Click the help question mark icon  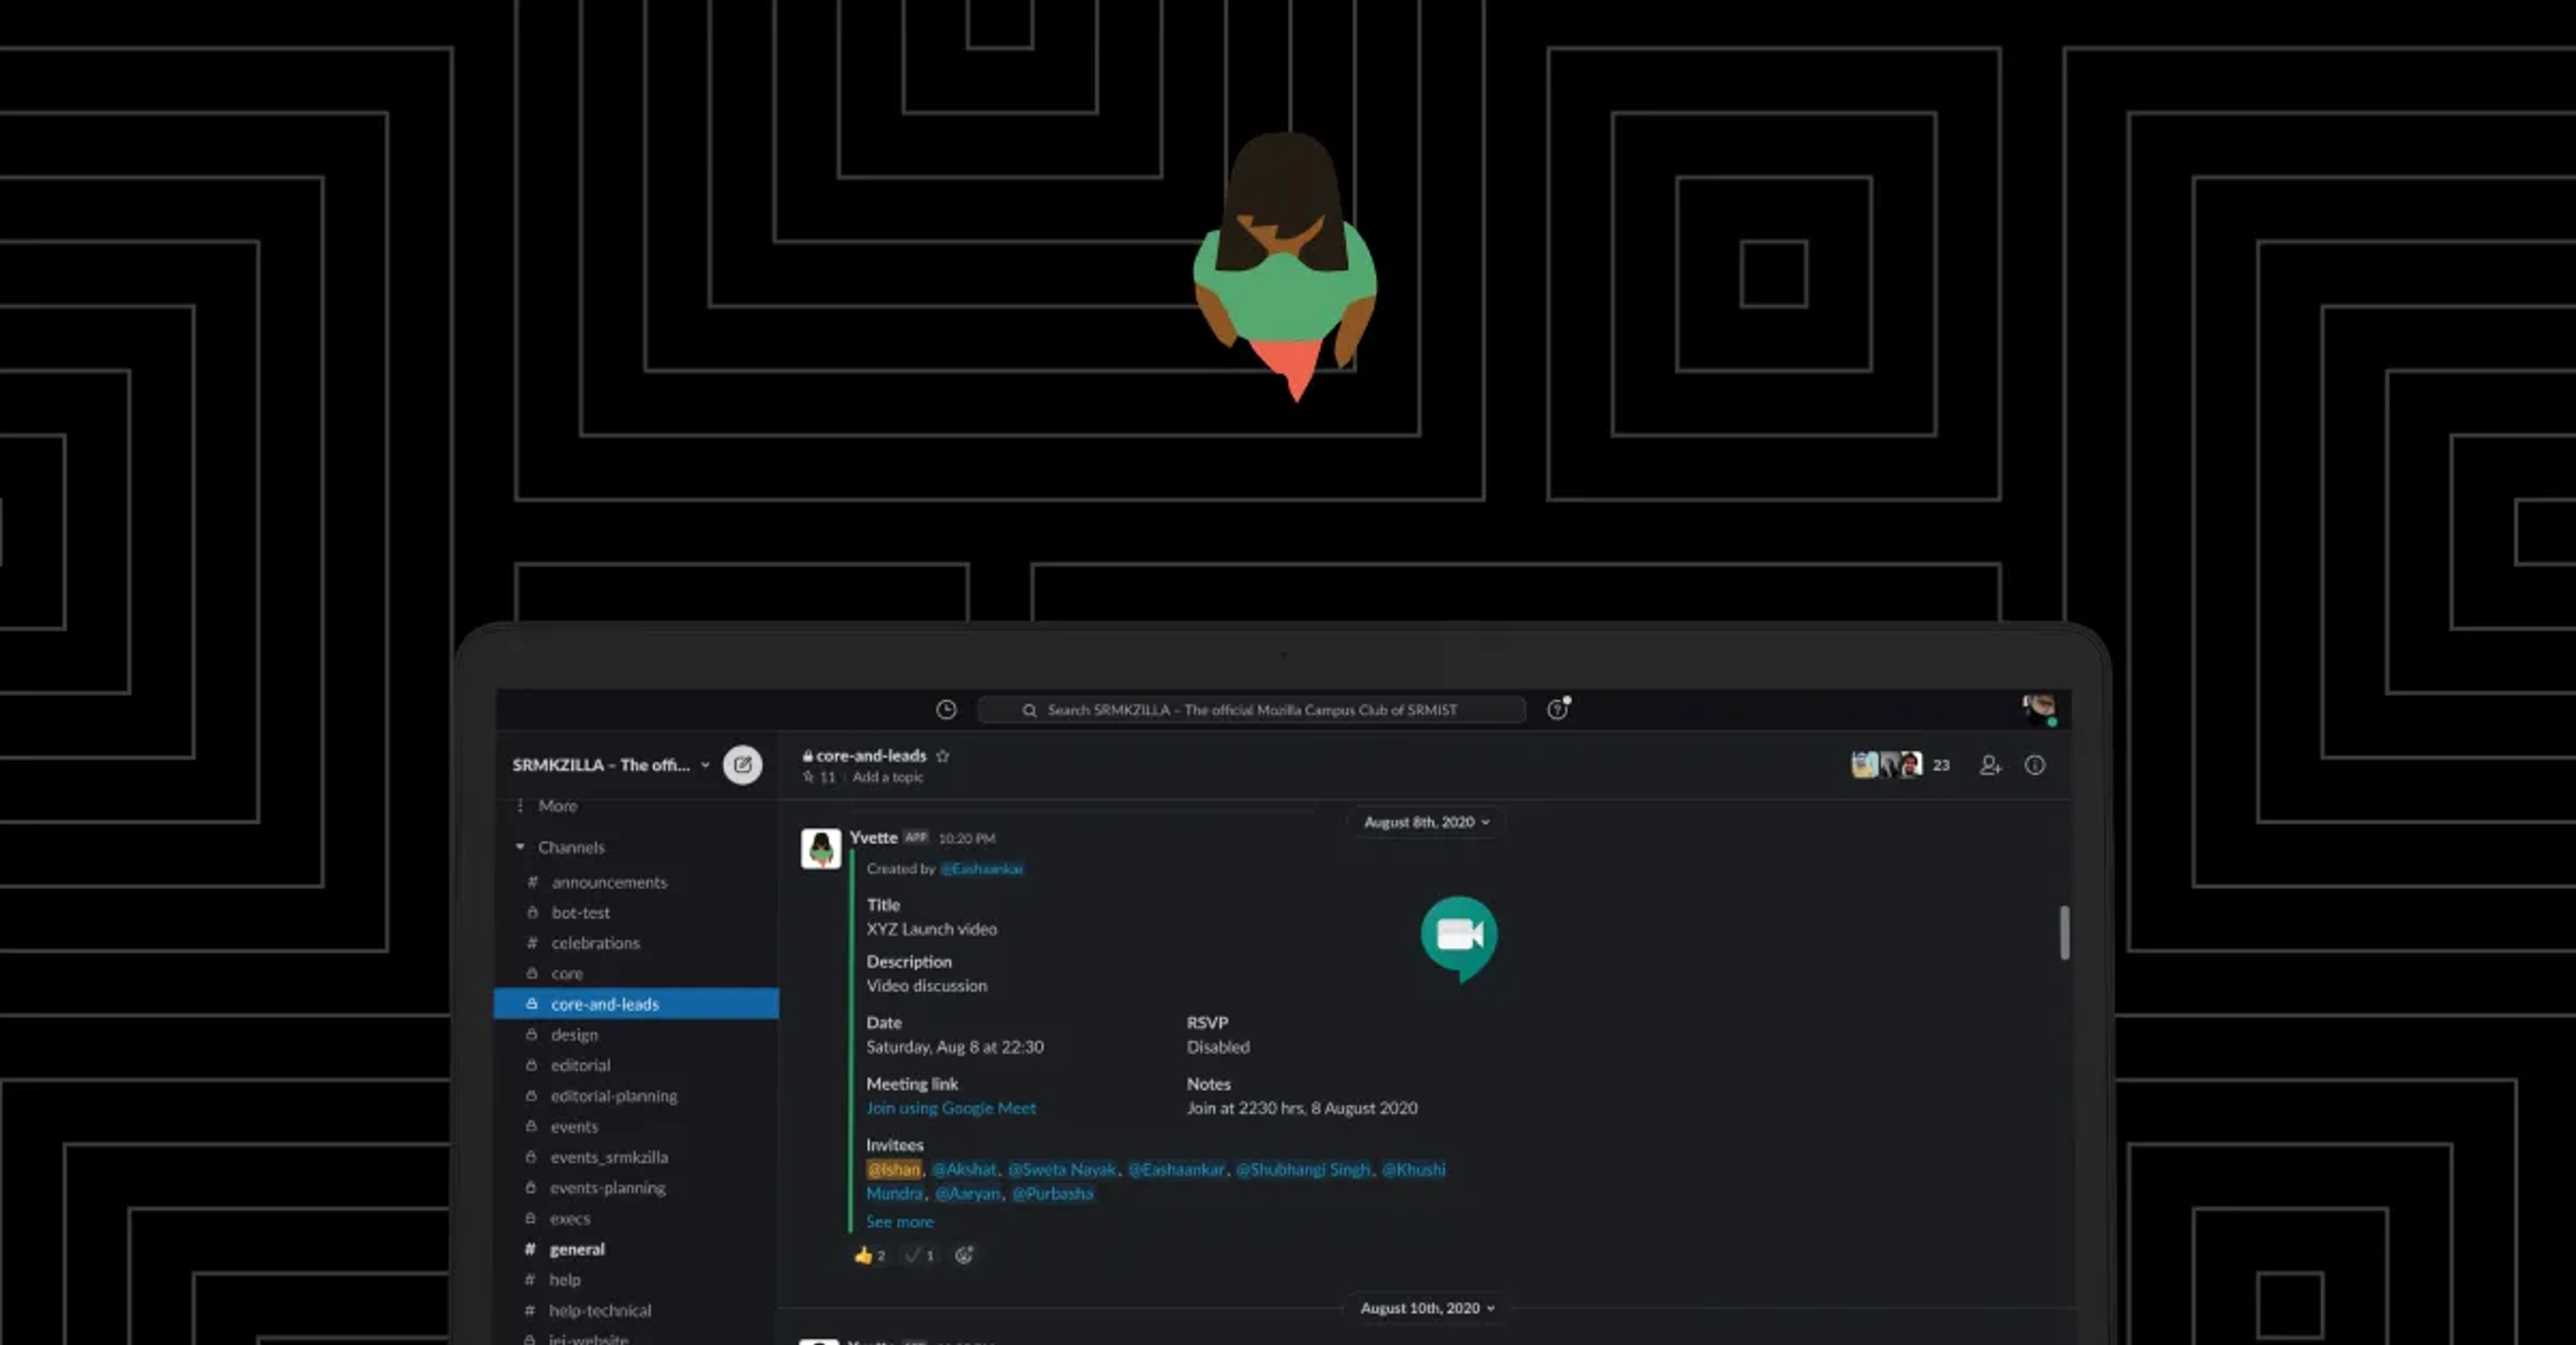point(1557,709)
